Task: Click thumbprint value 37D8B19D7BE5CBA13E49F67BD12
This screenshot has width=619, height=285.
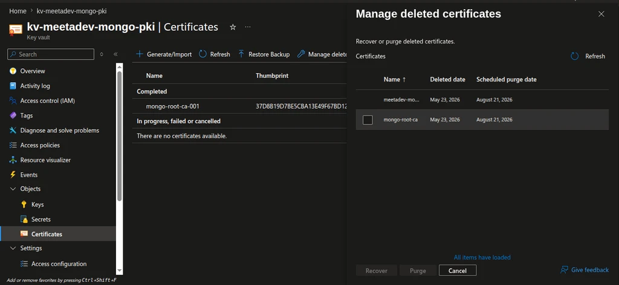Action: tap(301, 106)
